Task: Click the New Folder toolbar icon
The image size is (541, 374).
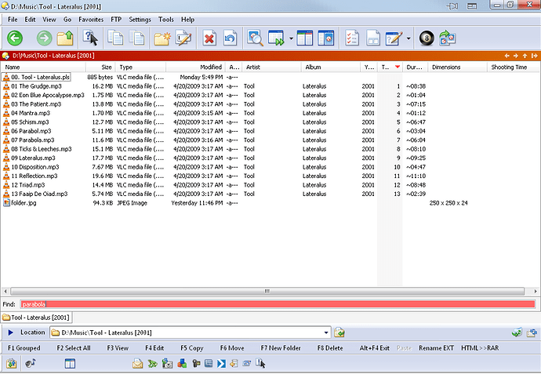Action: click(x=163, y=38)
